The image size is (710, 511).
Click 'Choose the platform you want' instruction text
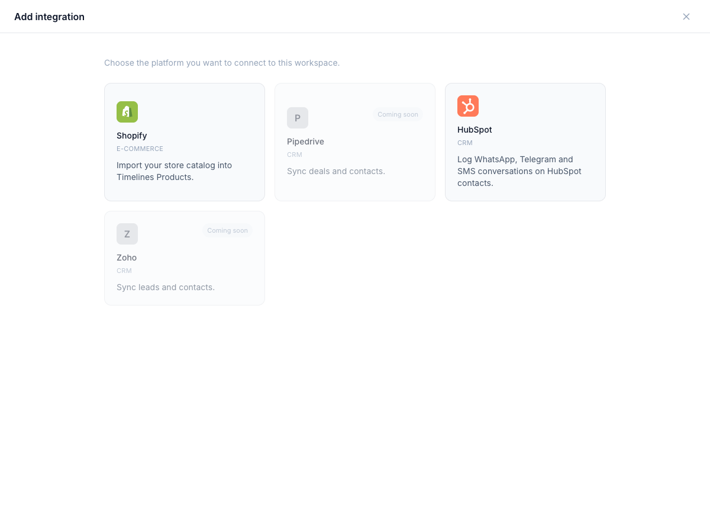click(x=222, y=63)
